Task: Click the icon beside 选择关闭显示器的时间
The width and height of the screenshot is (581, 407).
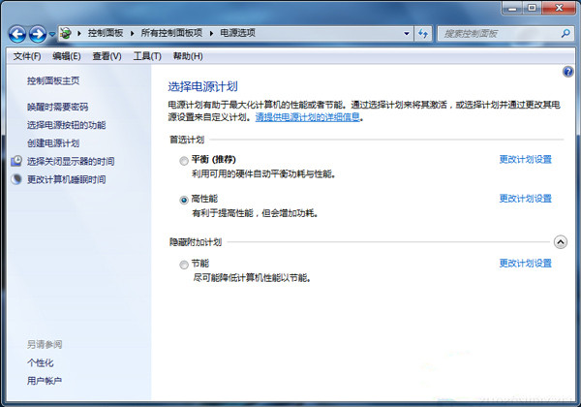Action: coord(16,161)
